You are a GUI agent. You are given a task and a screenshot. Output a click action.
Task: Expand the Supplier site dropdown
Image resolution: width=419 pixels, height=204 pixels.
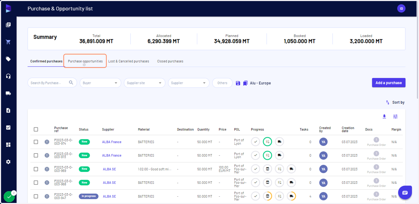[145, 83]
